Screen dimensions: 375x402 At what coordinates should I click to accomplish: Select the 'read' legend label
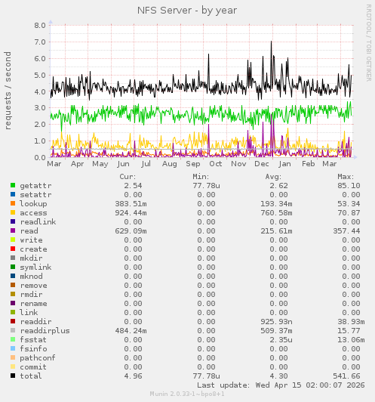pyautogui.click(x=29, y=231)
